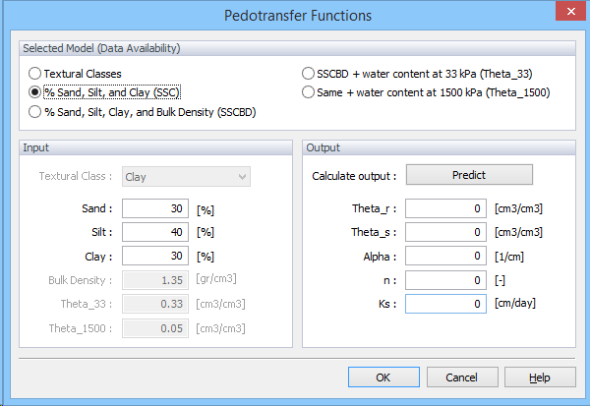Close the Pedotransfer Functions window
590x406 pixels.
coord(570,11)
